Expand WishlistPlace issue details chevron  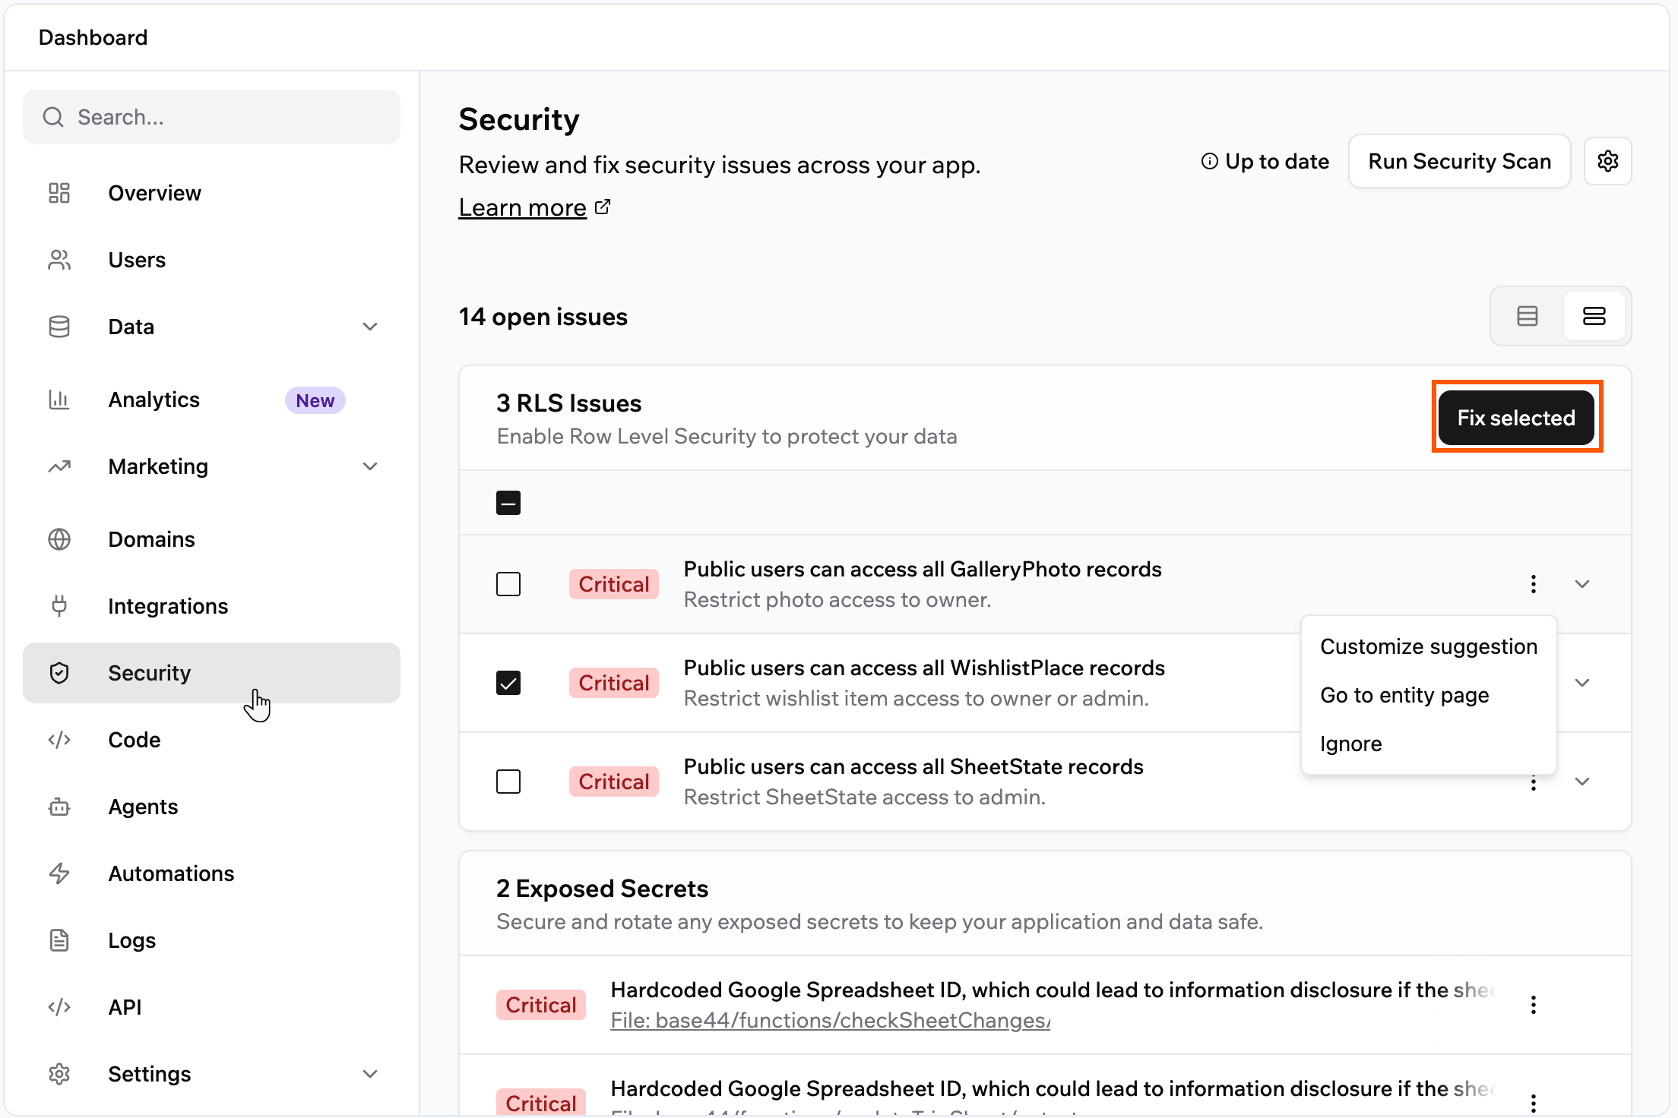point(1582,683)
